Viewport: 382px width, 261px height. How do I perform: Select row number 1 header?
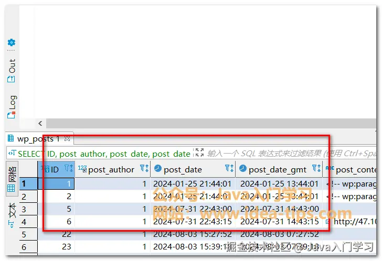pyautogui.click(x=28, y=183)
